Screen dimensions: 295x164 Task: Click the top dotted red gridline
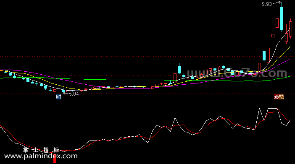tap(147, 19)
